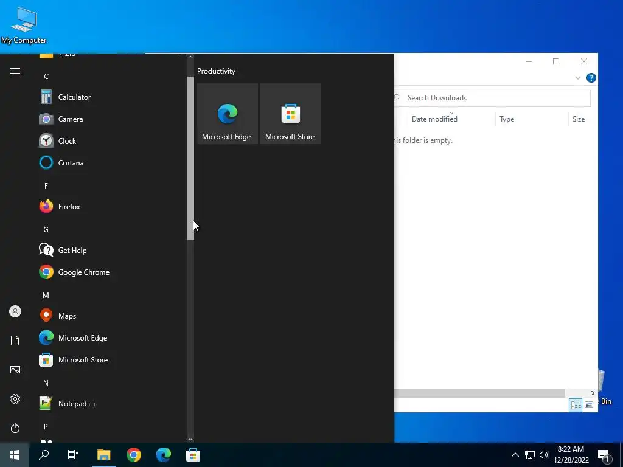The height and width of the screenshot is (467, 623).
Task: Click the Power icon in Start
Action: tap(15, 428)
